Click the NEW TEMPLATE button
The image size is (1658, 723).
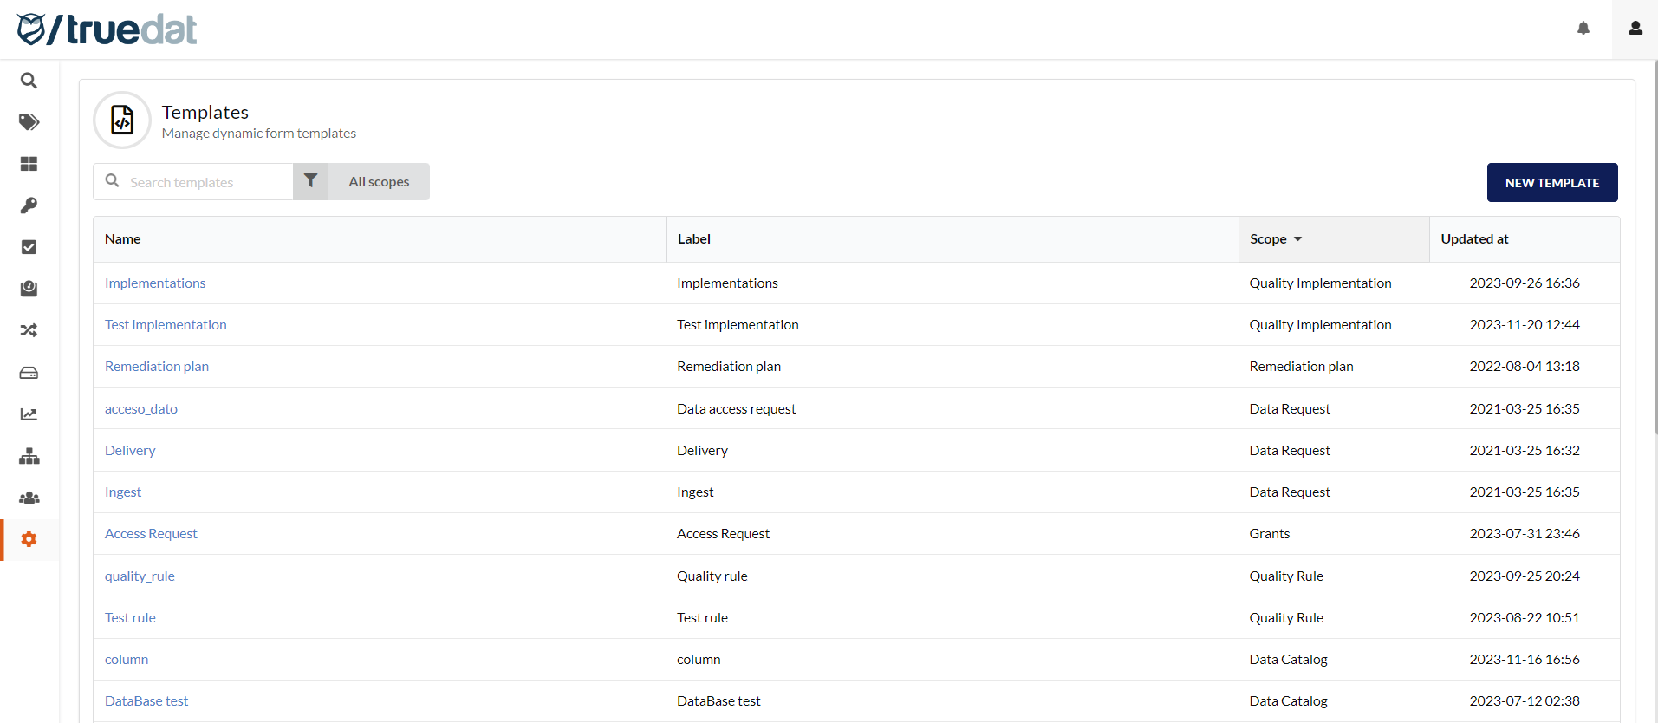tap(1551, 183)
